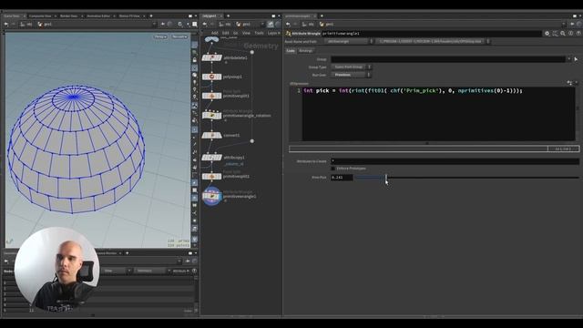
Task: Select the polysoup1 node icon
Action: [212, 77]
